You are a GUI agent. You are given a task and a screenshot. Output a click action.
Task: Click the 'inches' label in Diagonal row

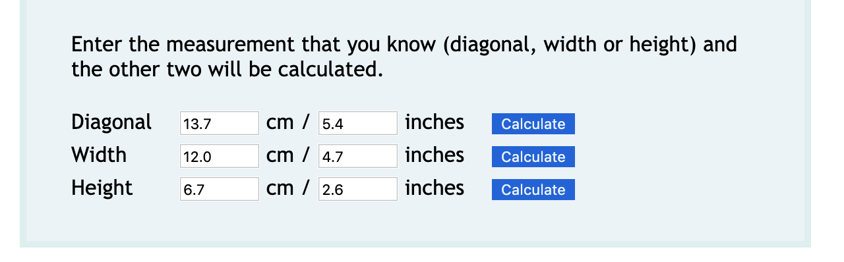(435, 122)
